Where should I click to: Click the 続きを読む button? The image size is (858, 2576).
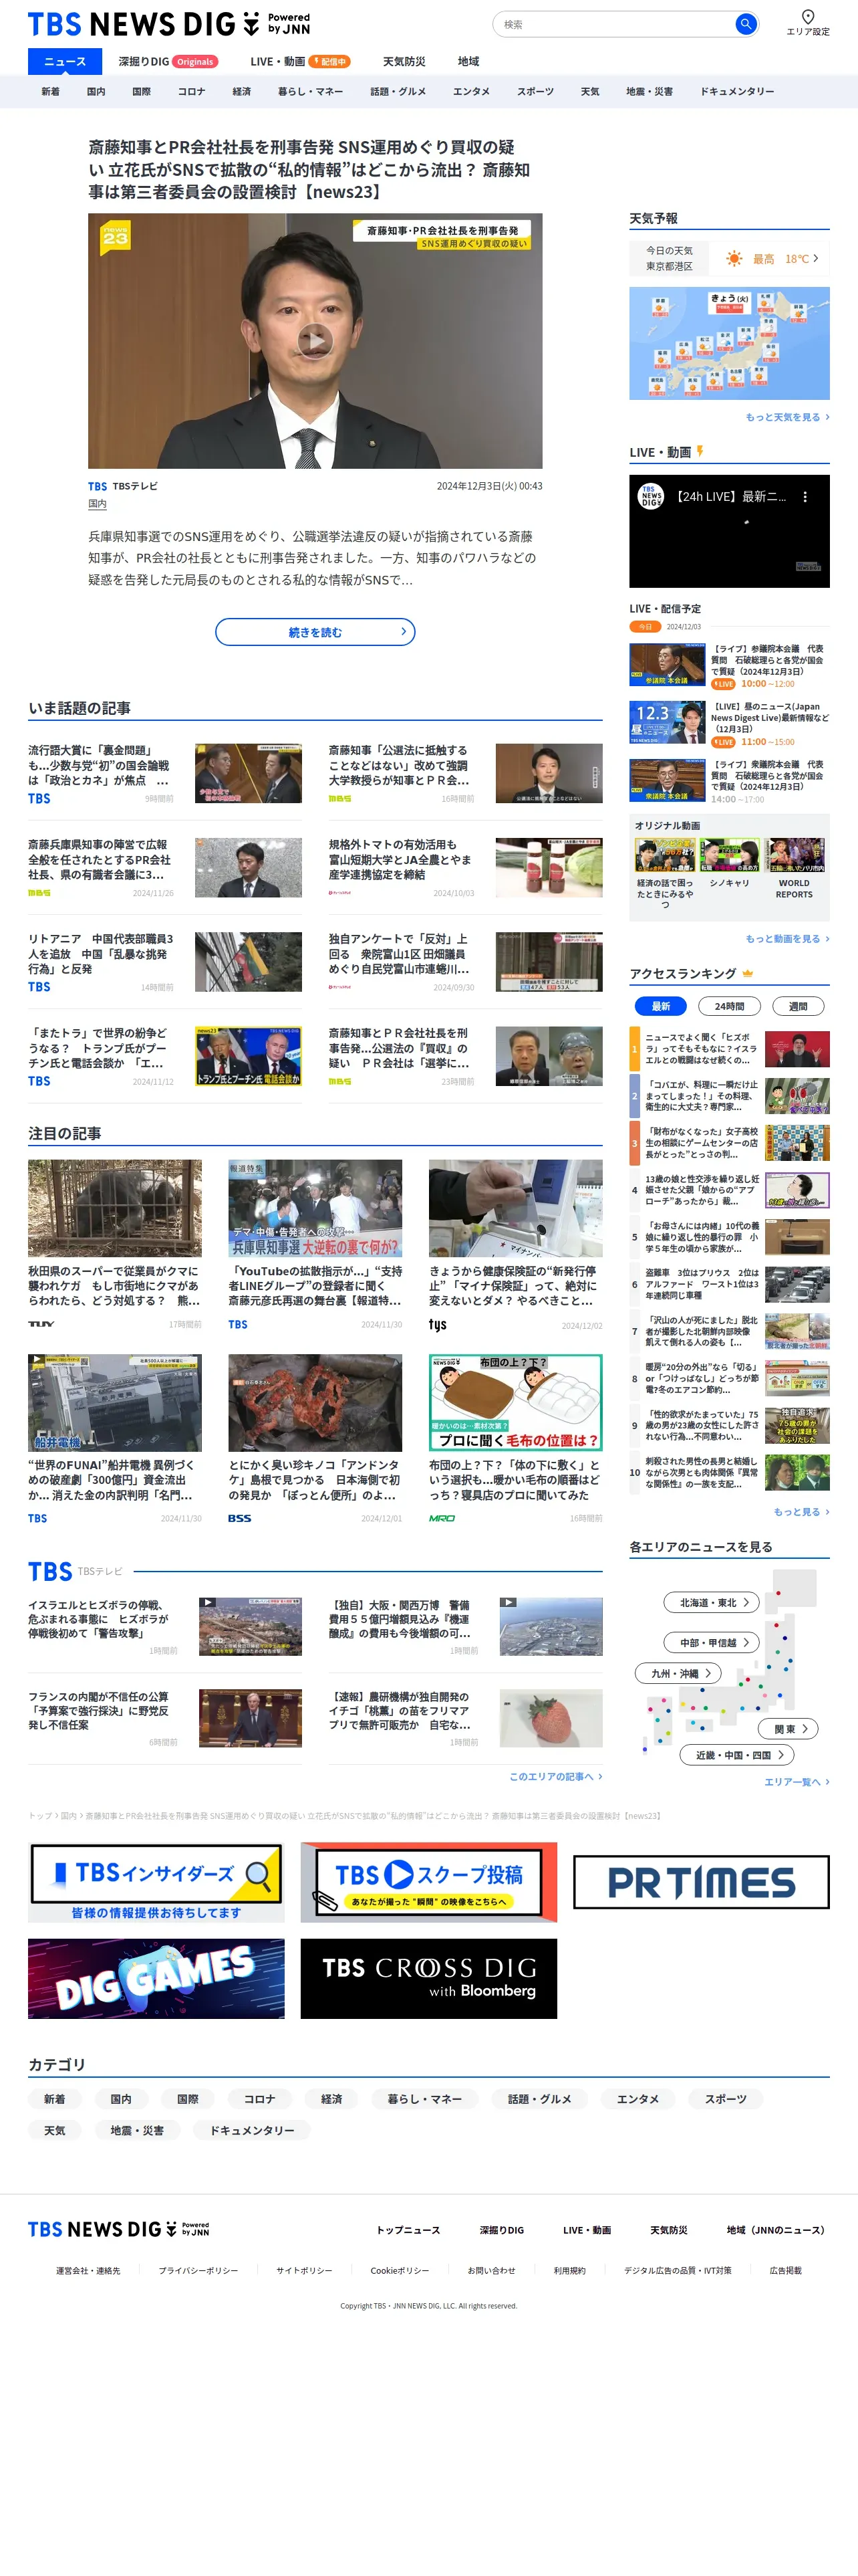315,632
